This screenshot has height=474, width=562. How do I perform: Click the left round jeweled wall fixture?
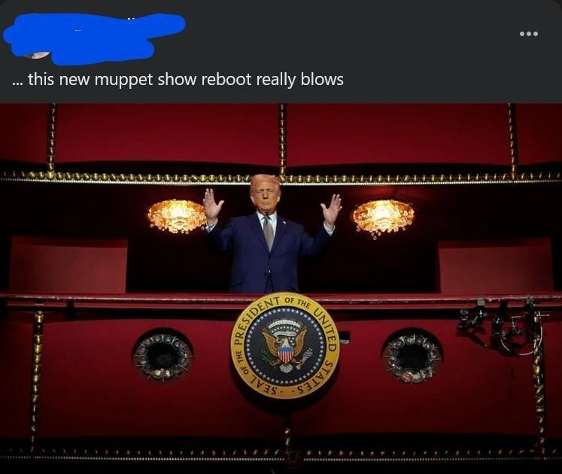coord(163,355)
